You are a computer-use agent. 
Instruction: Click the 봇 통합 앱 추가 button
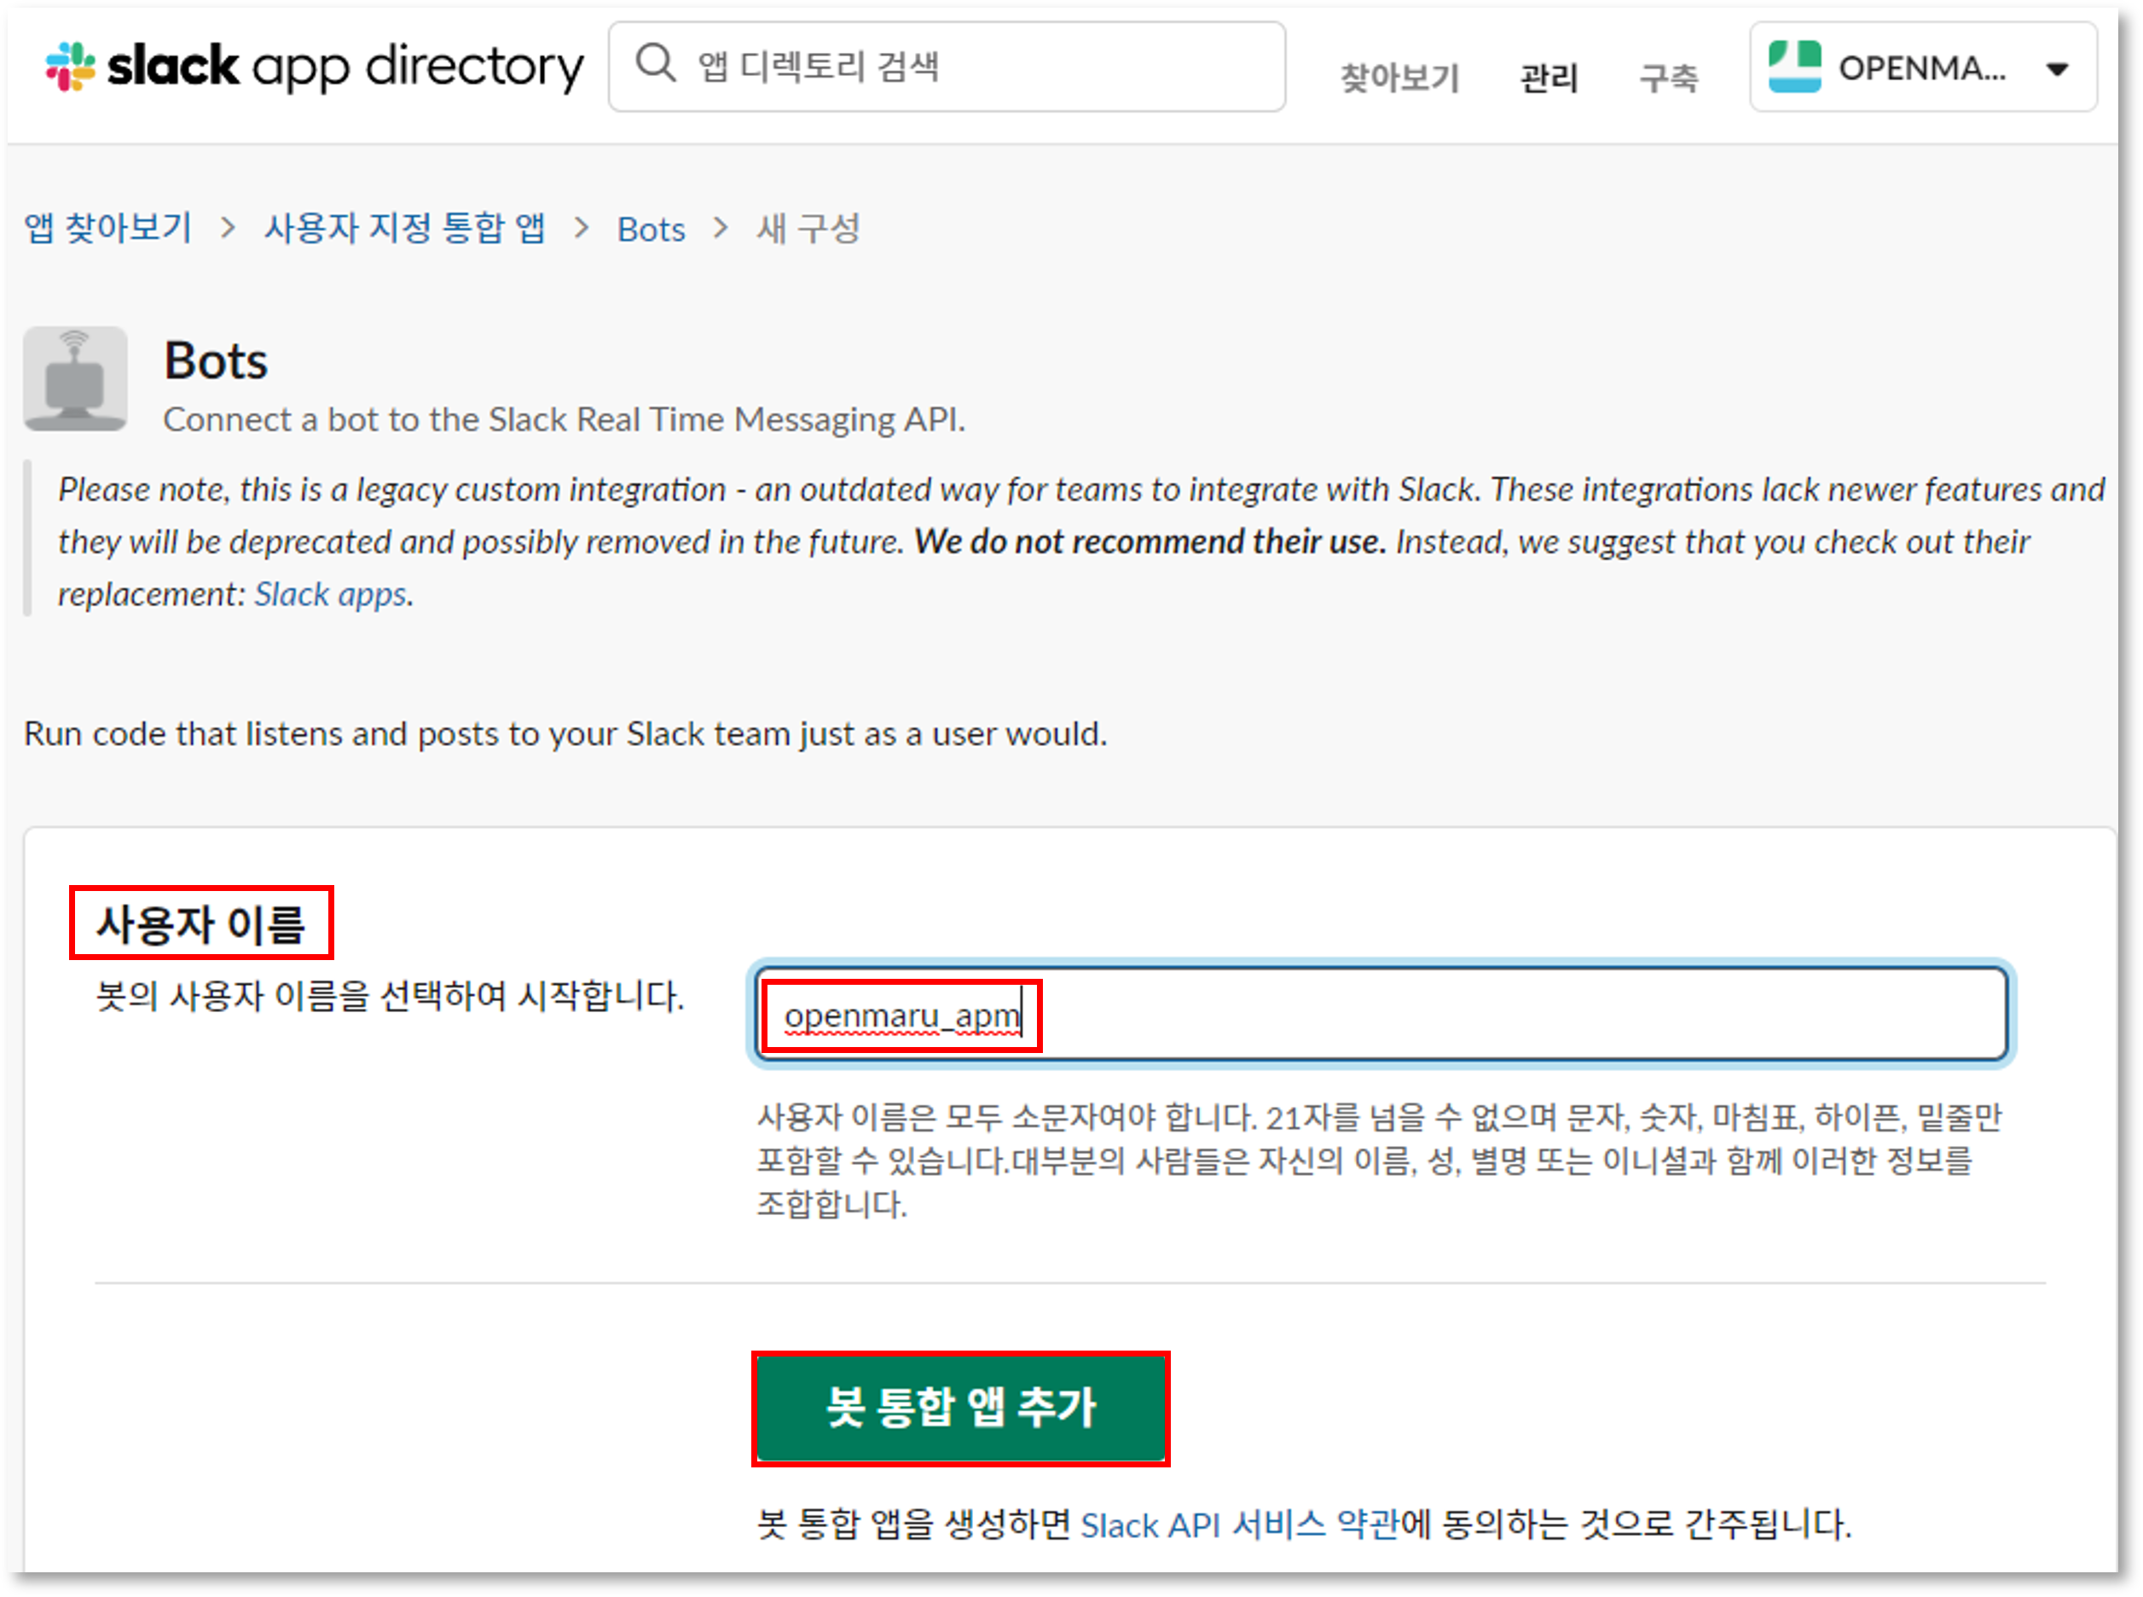960,1409
